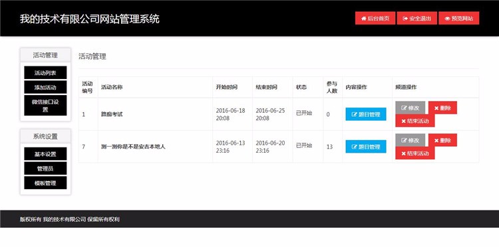Click the 活动名称 column header
Screen dimensions: 499x247
point(112,87)
